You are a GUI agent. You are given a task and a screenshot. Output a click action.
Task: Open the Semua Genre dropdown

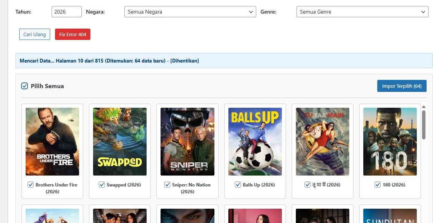point(362,12)
